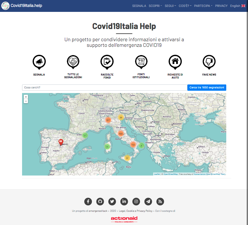Viewport: 248px width, 225px height.
Task: Click the RICHIESTE DI AIUTO label
Action: point(175,76)
